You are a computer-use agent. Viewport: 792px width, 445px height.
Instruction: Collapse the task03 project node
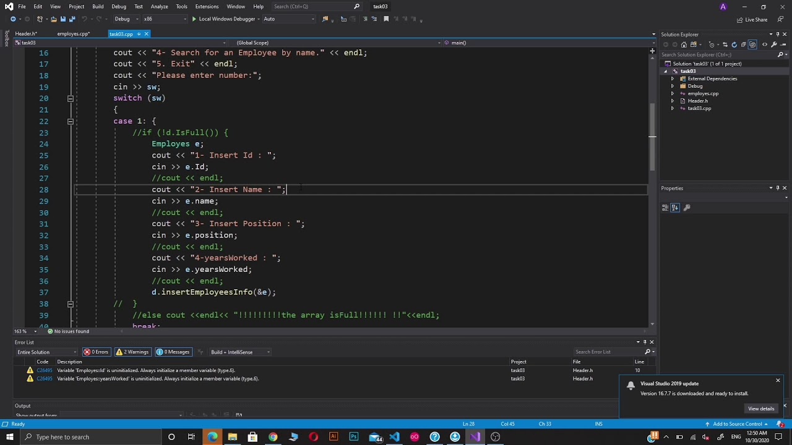click(x=666, y=71)
